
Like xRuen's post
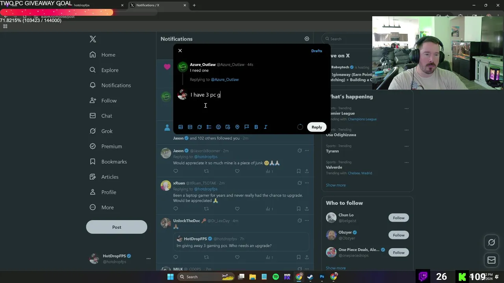[237, 209]
